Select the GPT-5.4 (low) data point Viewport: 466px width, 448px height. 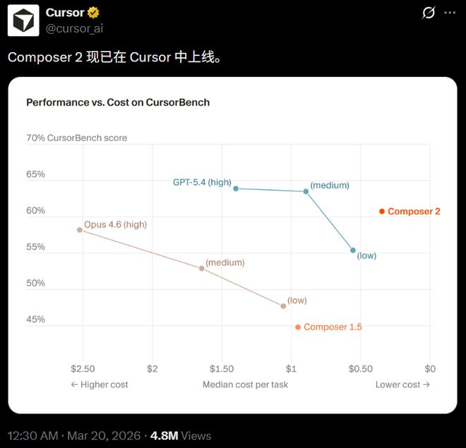tap(353, 250)
